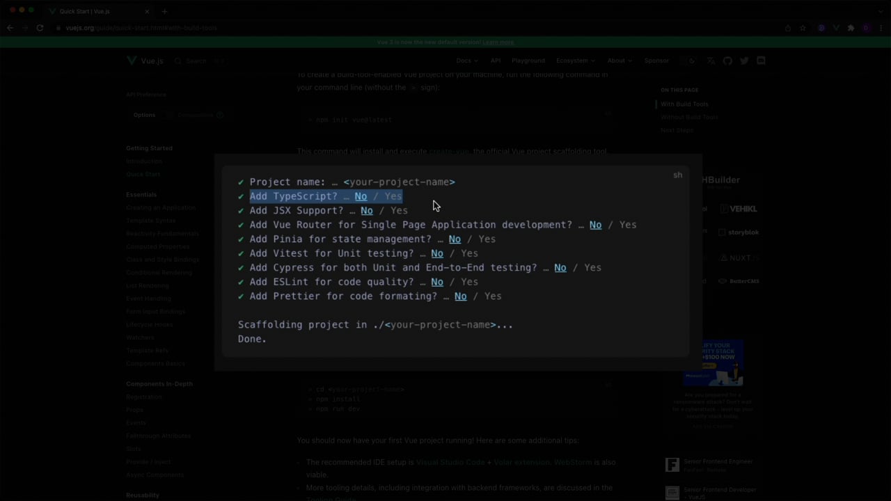Open the API nav item
The width and height of the screenshot is (891, 501).
[495, 61]
